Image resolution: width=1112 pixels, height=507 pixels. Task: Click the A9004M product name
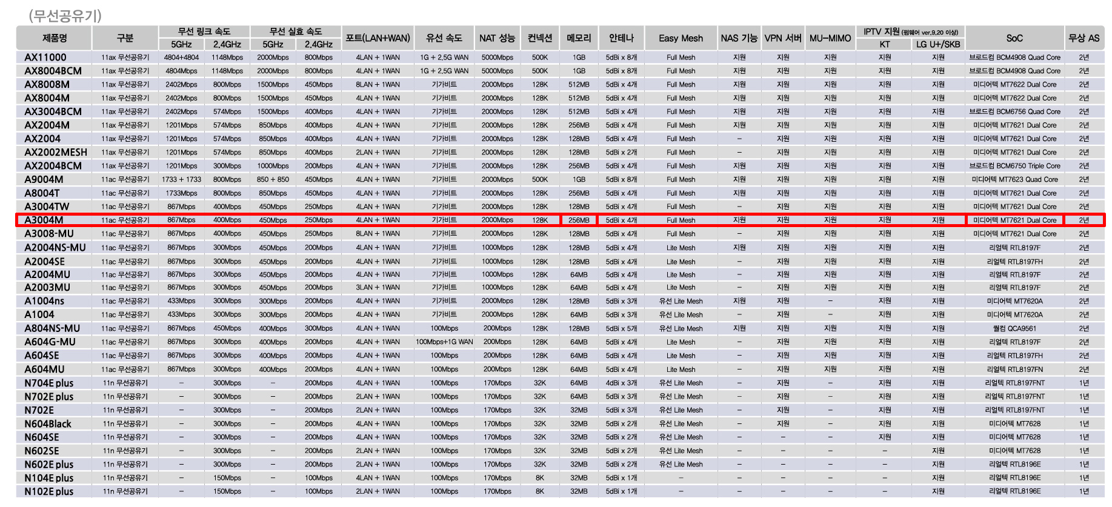click(x=44, y=179)
